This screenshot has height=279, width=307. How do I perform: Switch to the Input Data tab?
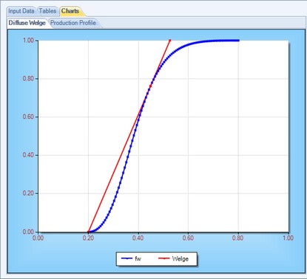click(x=21, y=11)
